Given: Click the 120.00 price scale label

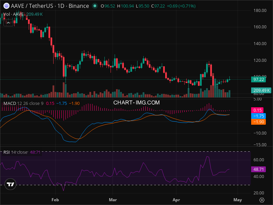Looking at the screenshot, I should point(260,60).
